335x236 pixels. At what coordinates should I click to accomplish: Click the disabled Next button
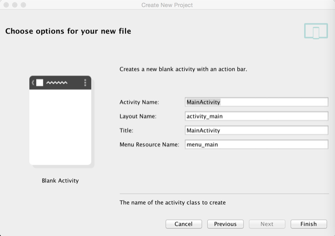point(267,224)
